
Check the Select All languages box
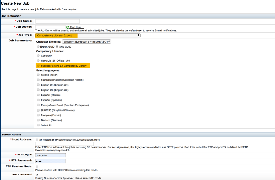[38, 125]
